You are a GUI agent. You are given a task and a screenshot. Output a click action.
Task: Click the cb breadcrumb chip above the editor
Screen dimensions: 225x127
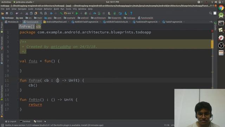tap(38, 27)
